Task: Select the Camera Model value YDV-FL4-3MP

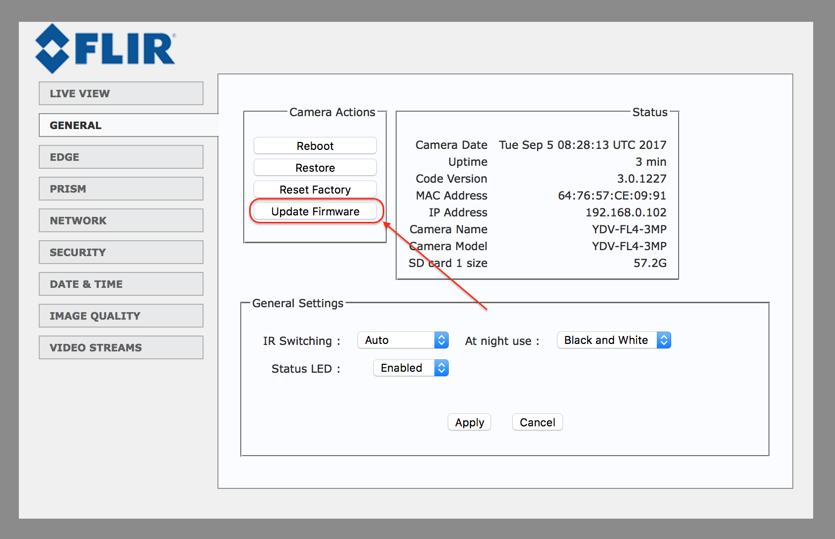Action: [x=629, y=246]
